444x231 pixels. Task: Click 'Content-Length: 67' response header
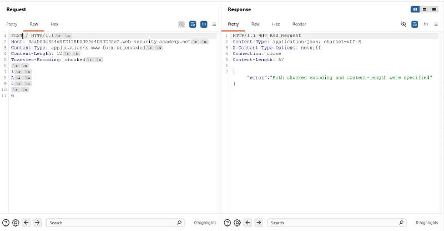pyautogui.click(x=258, y=59)
